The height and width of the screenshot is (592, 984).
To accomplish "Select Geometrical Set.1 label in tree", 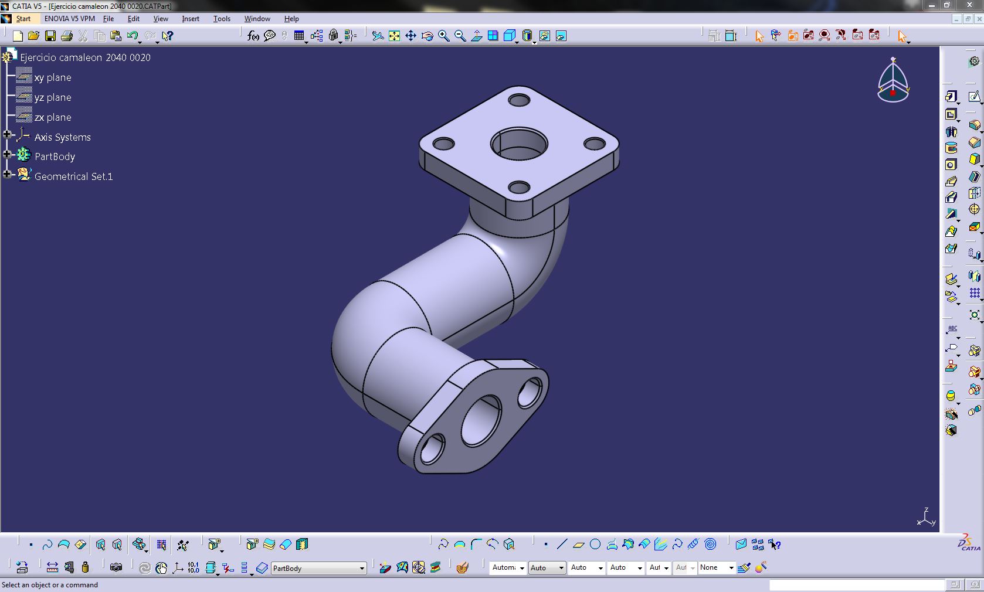I will (73, 176).
